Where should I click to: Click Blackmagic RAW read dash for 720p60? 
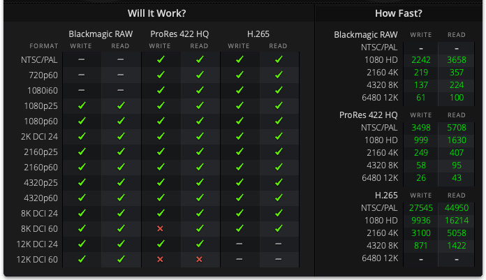click(x=121, y=75)
